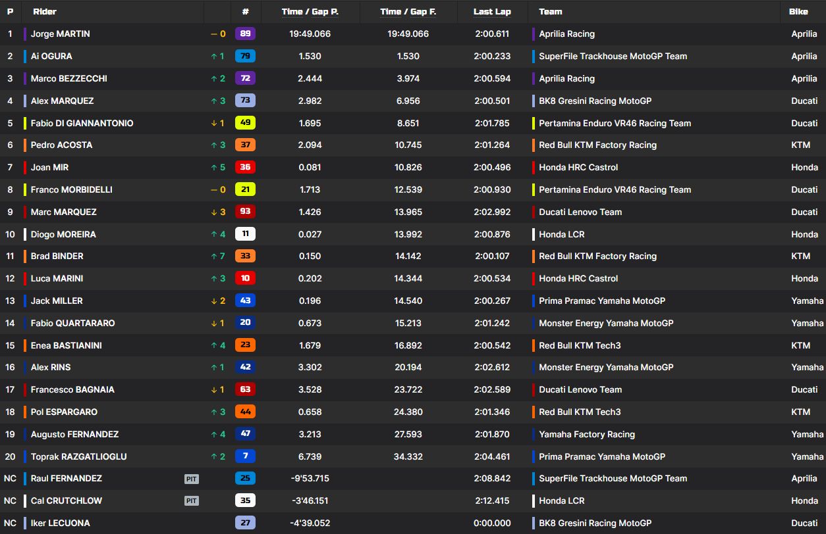
Task: Click PIT badge beside Raul Fernandez
Action: 192,479
